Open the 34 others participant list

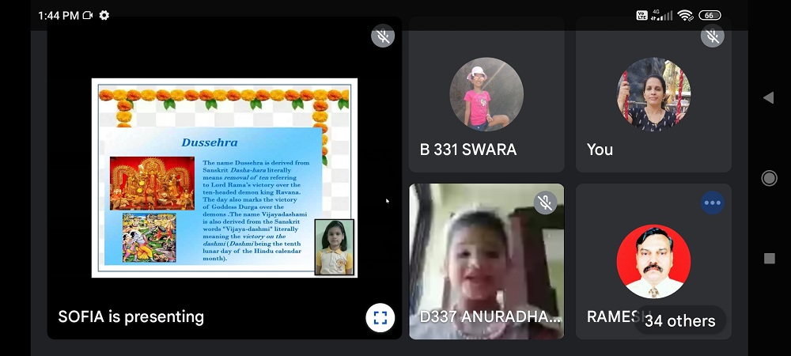click(679, 320)
